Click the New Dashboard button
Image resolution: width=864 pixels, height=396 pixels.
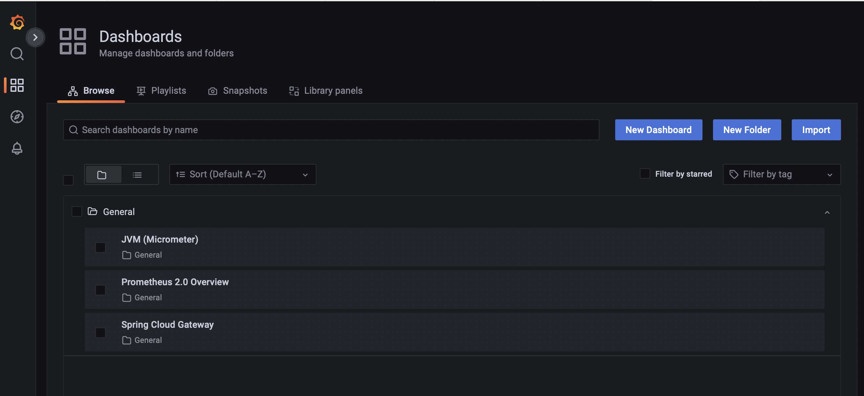658,130
